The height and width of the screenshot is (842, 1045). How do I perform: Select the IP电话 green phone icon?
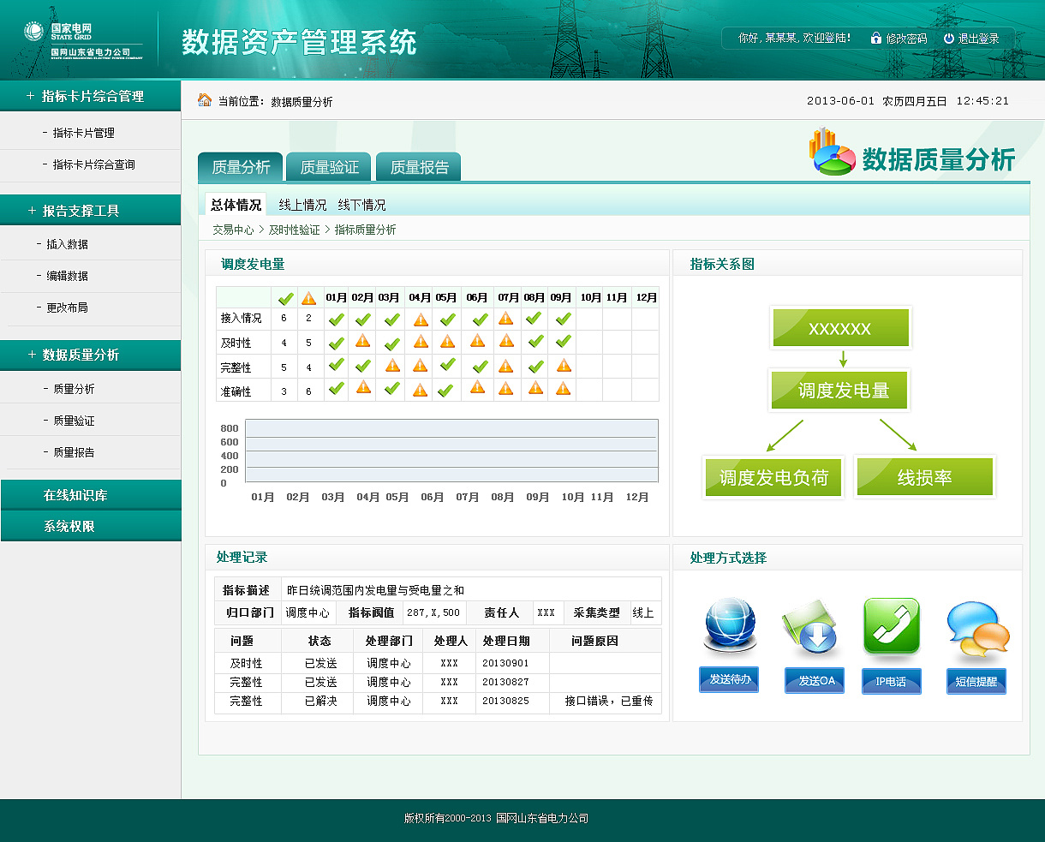(891, 626)
